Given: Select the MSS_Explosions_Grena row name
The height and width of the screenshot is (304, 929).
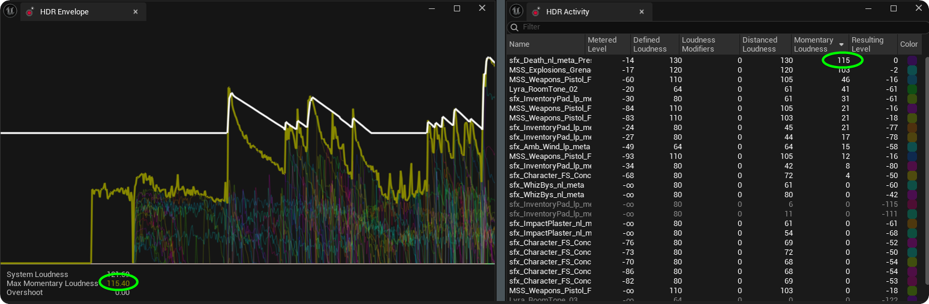Looking at the screenshot, I should click(x=550, y=70).
